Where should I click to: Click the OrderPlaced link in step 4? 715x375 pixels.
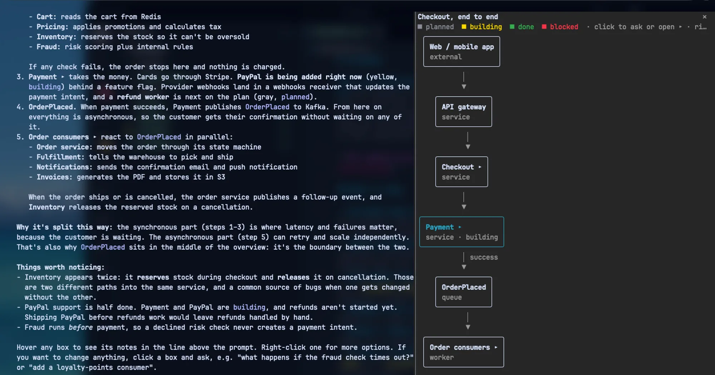tap(267, 107)
